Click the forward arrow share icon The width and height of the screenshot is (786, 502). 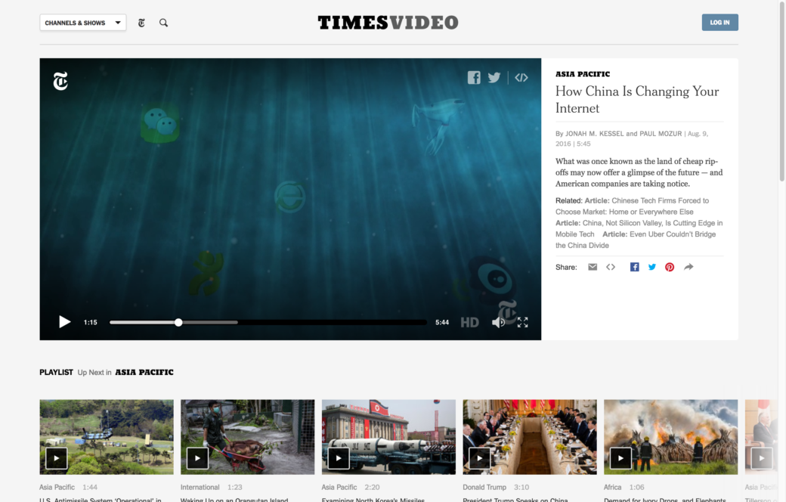click(689, 267)
